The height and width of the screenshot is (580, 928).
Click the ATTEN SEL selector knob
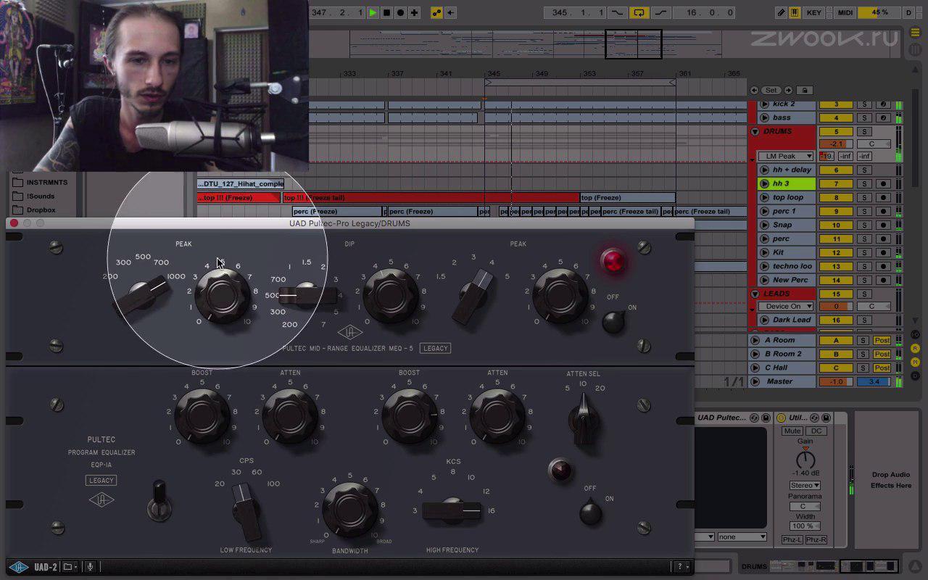tap(582, 419)
